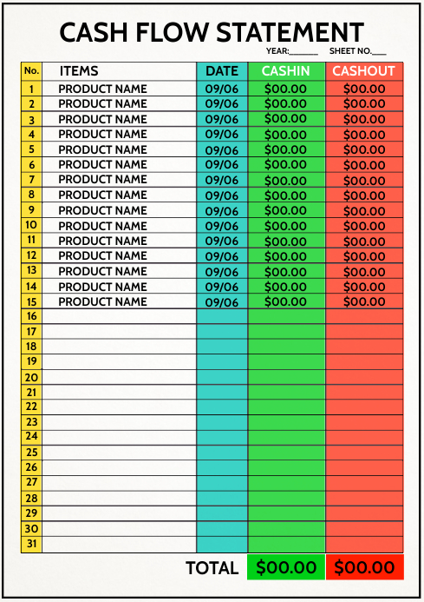
Task: Click the red total cash-out amount
Action: [x=364, y=567]
